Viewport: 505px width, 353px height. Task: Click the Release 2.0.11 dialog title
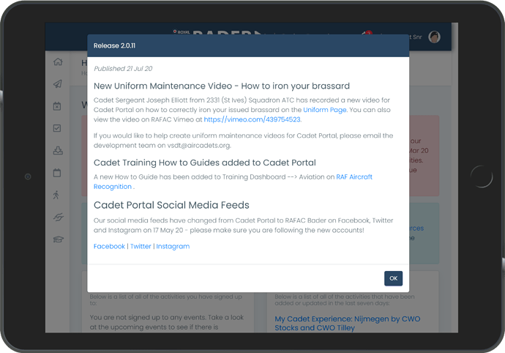[x=114, y=46]
